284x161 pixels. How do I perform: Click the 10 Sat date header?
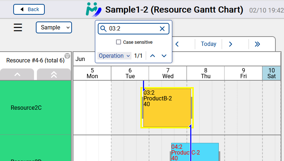coord(271,73)
